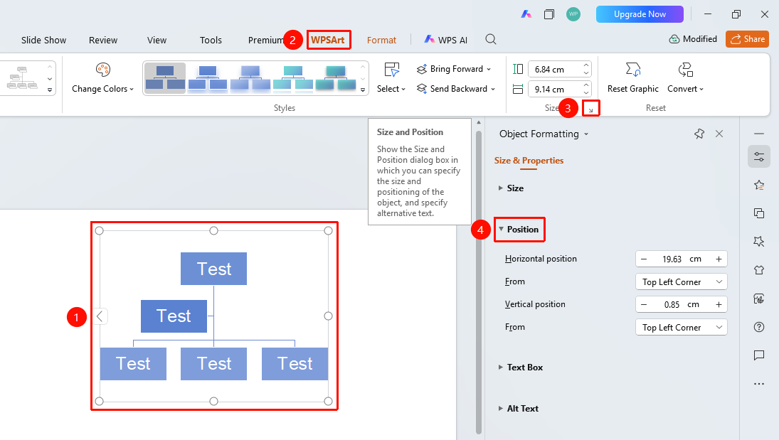Select the first blue style thumbnail
Image resolution: width=779 pixels, height=440 pixels.
click(165, 78)
